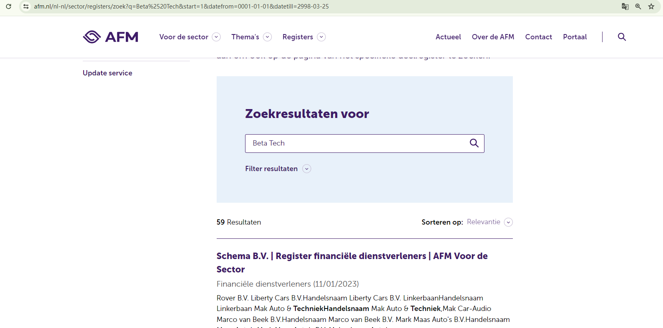Submit the Beta Tech search with magnifier
Image resolution: width=663 pixels, height=328 pixels.
point(474,143)
